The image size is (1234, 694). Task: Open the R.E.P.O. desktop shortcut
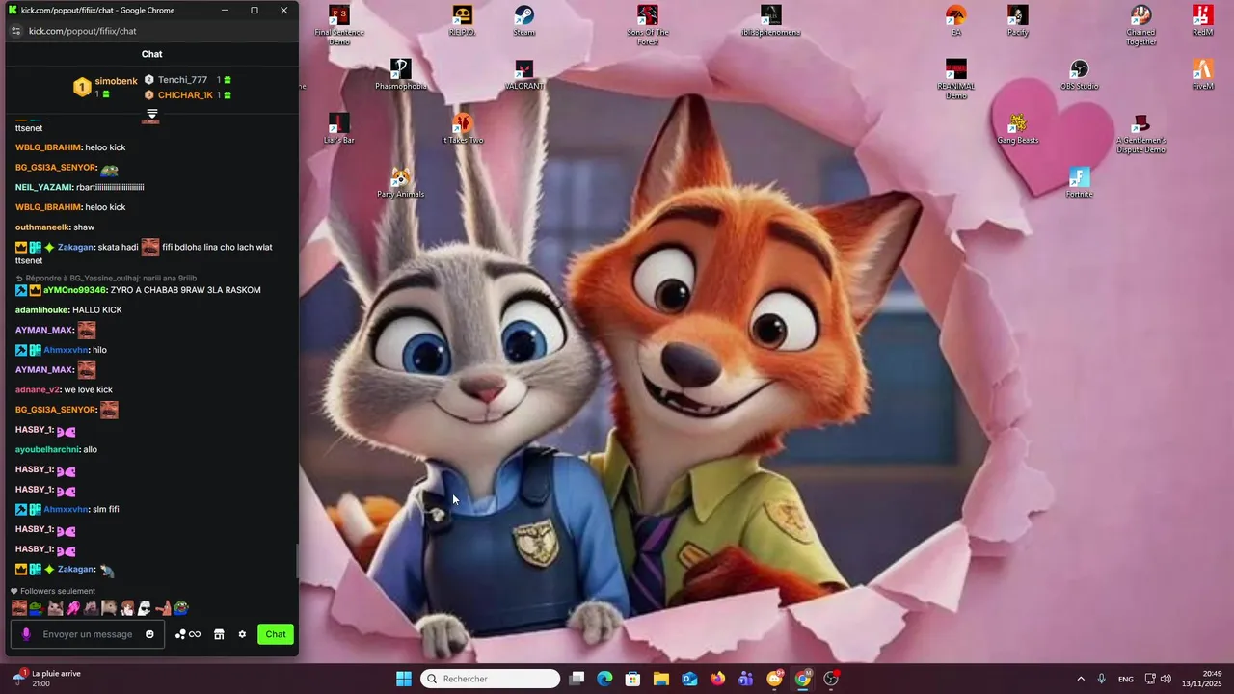[462, 20]
